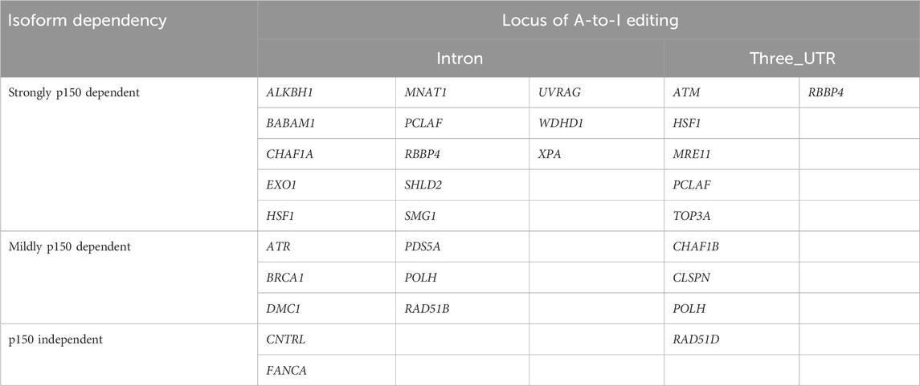Select the EXO1 cell
This screenshot has height=386, width=920.
tap(281, 185)
